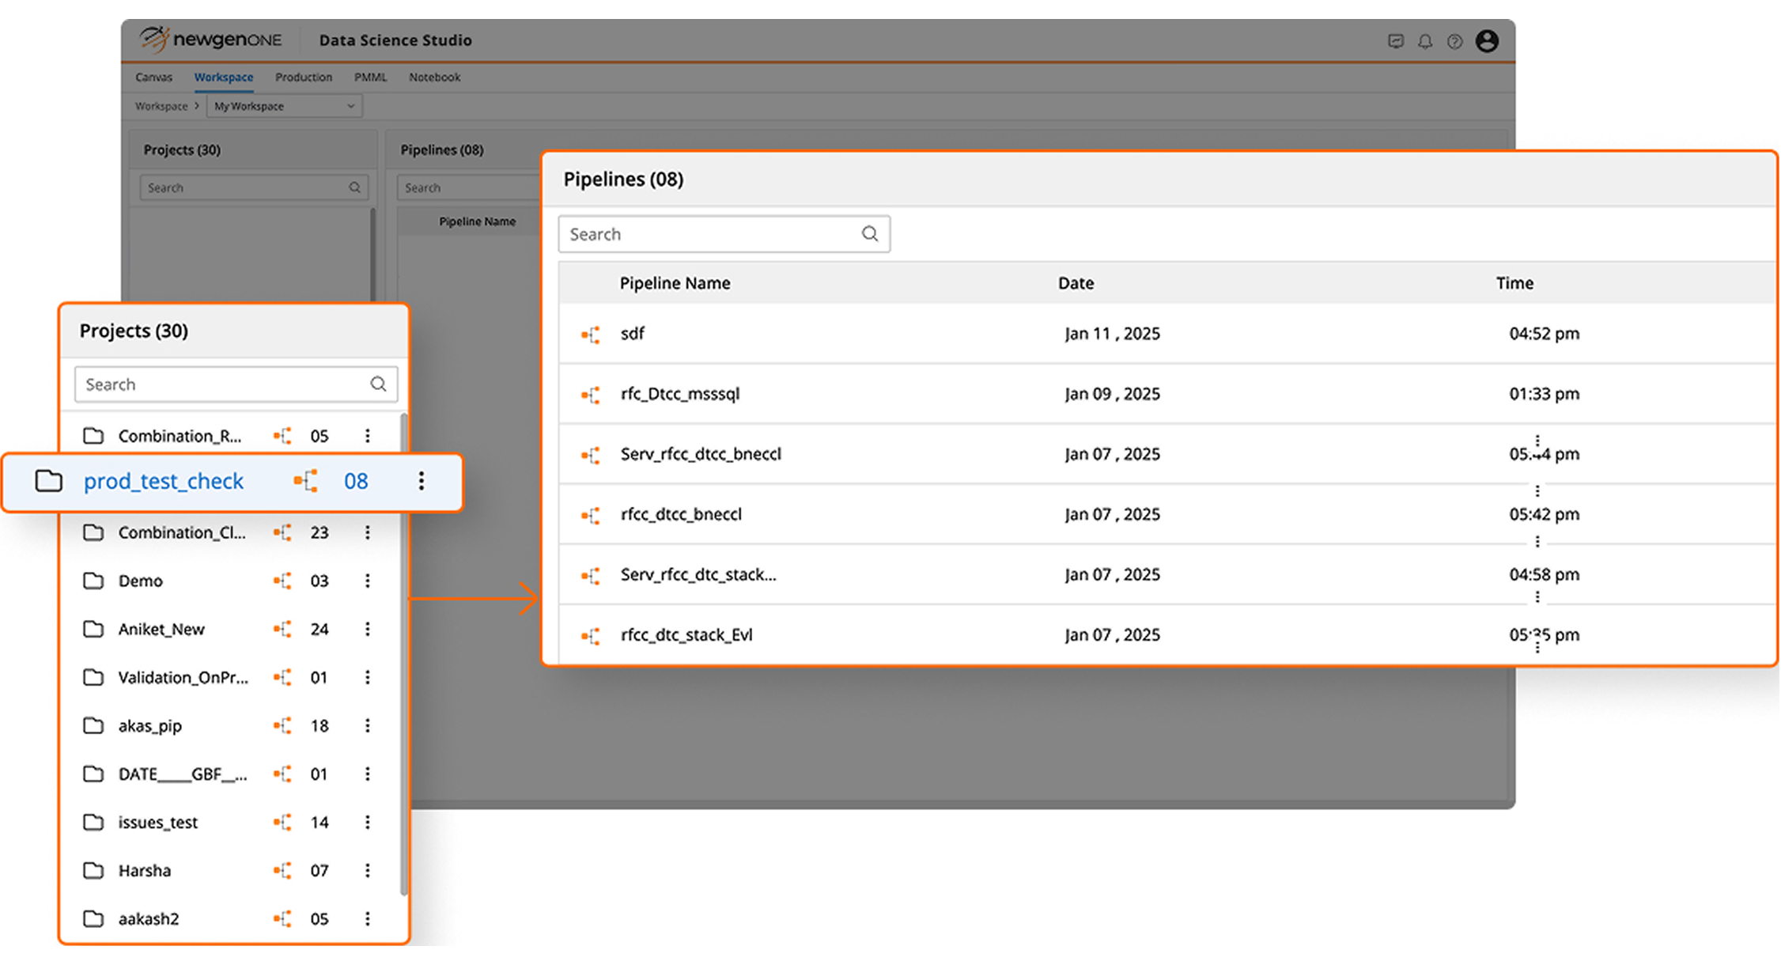The image size is (1781, 965).
Task: Click the notification bell icon
Action: 1425,42
